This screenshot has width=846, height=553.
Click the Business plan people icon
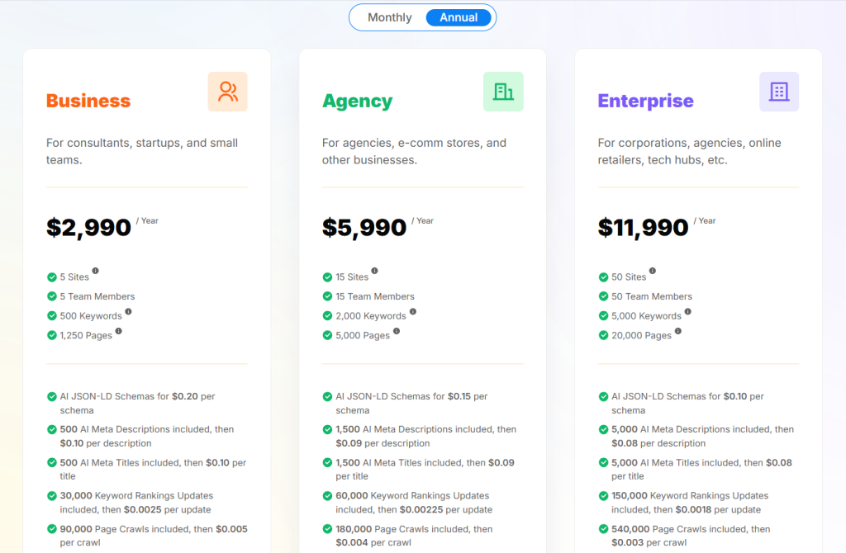228,92
